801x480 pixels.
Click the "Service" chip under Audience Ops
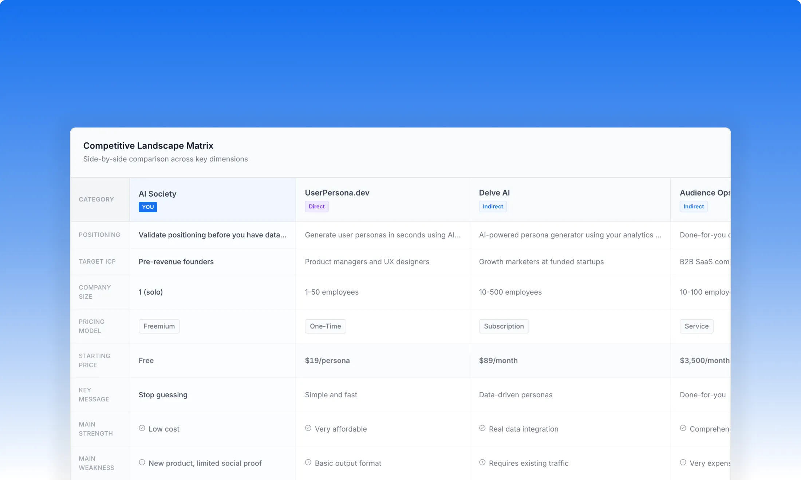tap(696, 326)
